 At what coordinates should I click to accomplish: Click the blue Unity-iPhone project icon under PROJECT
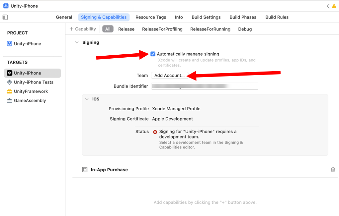click(x=10, y=44)
